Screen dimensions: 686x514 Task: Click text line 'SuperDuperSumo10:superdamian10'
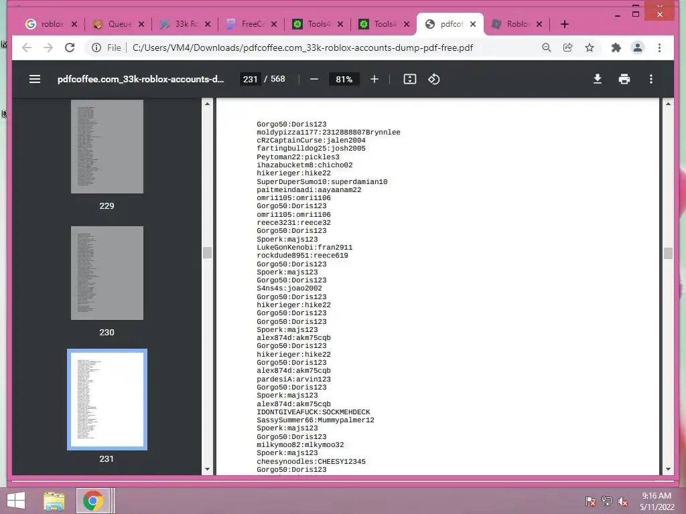pyautogui.click(x=322, y=182)
